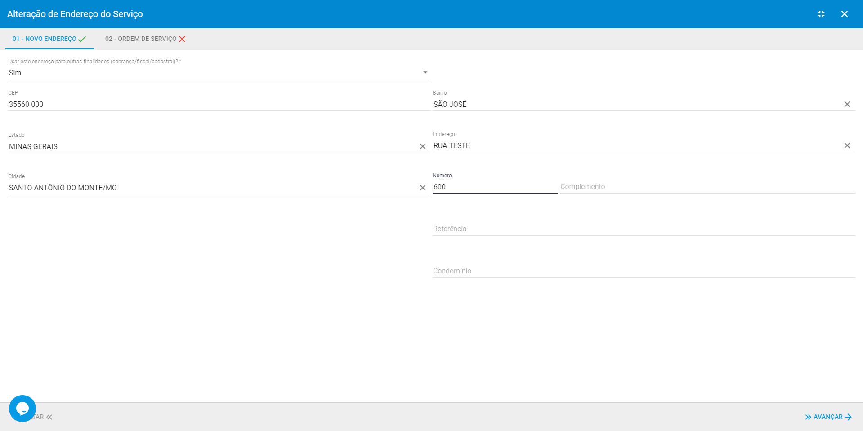Select the Condomínio field
The width and height of the screenshot is (863, 431).
[644, 271]
